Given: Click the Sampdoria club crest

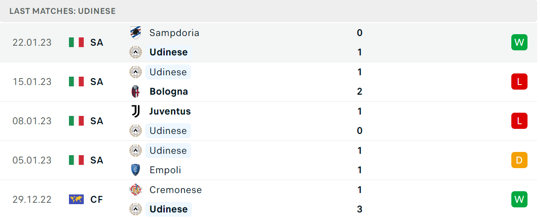Looking at the screenshot, I should click(x=135, y=33).
